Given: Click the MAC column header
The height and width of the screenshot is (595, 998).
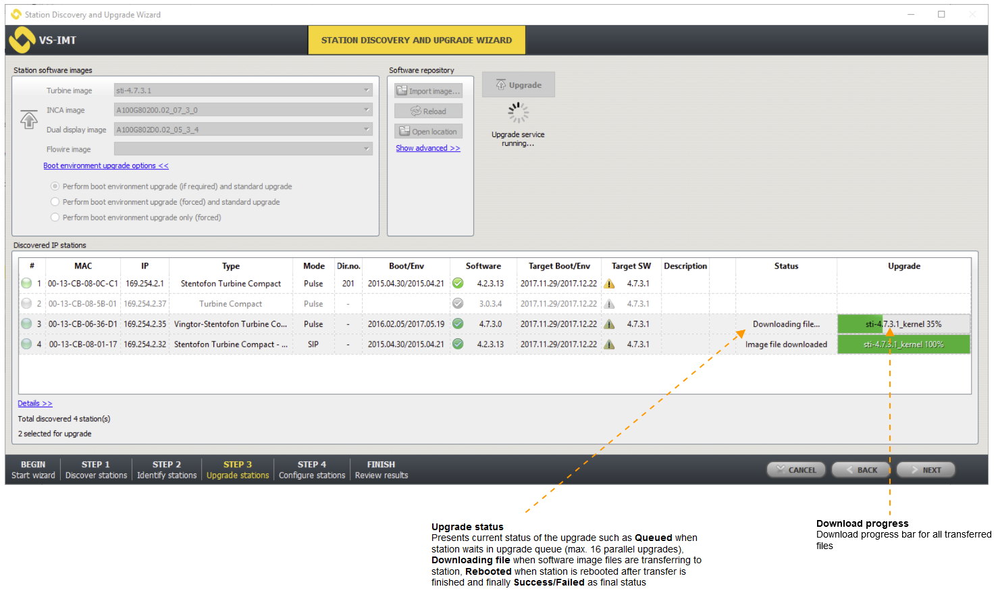Looking at the screenshot, I should 83,266.
